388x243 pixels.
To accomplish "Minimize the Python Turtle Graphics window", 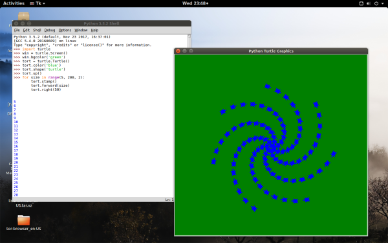I will click(x=184, y=51).
